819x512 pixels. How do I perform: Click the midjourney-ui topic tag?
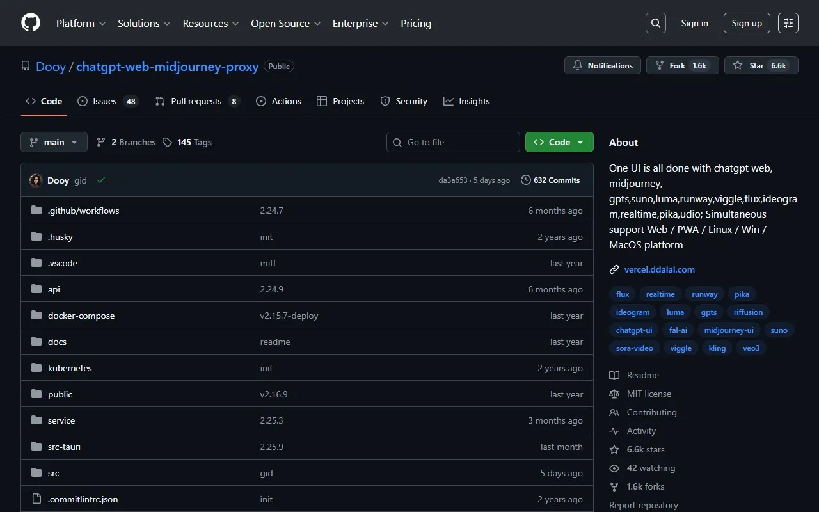(728, 330)
